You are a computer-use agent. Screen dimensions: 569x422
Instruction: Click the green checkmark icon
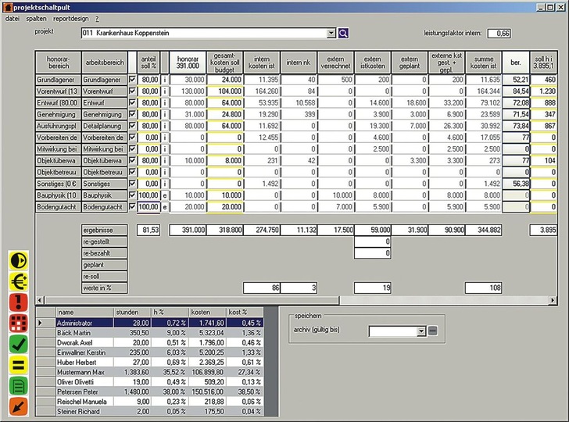click(17, 344)
